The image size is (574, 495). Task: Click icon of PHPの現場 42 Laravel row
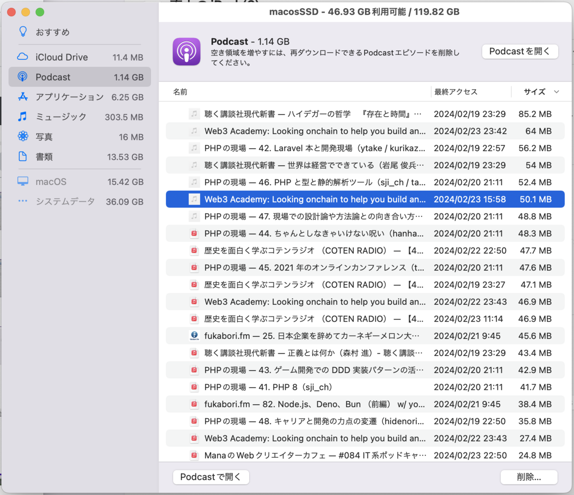tap(194, 148)
